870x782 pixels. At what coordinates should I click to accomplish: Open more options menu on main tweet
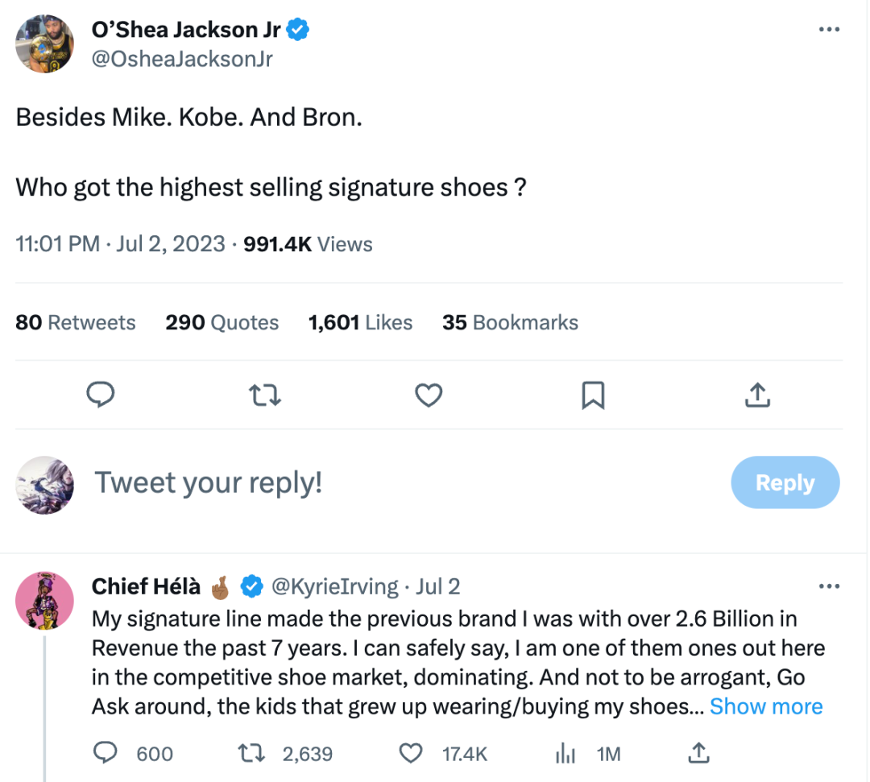click(829, 30)
